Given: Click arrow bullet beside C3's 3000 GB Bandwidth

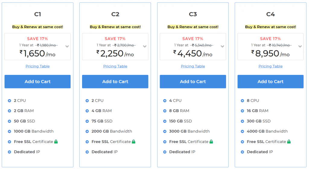Looking at the screenshot, I should coord(165,132).
